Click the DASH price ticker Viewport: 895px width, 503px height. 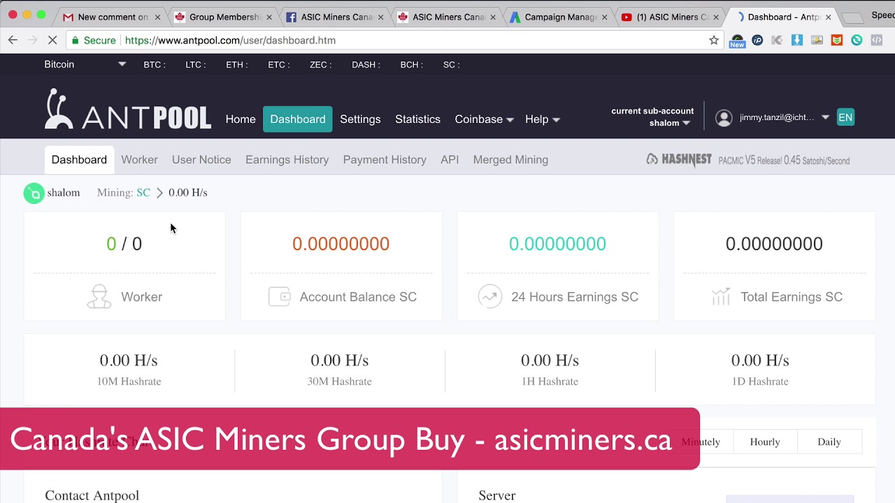click(366, 64)
